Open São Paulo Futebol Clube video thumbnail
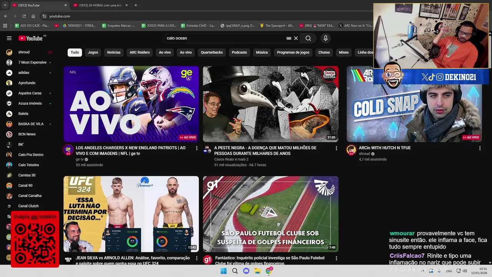 tap(271, 214)
